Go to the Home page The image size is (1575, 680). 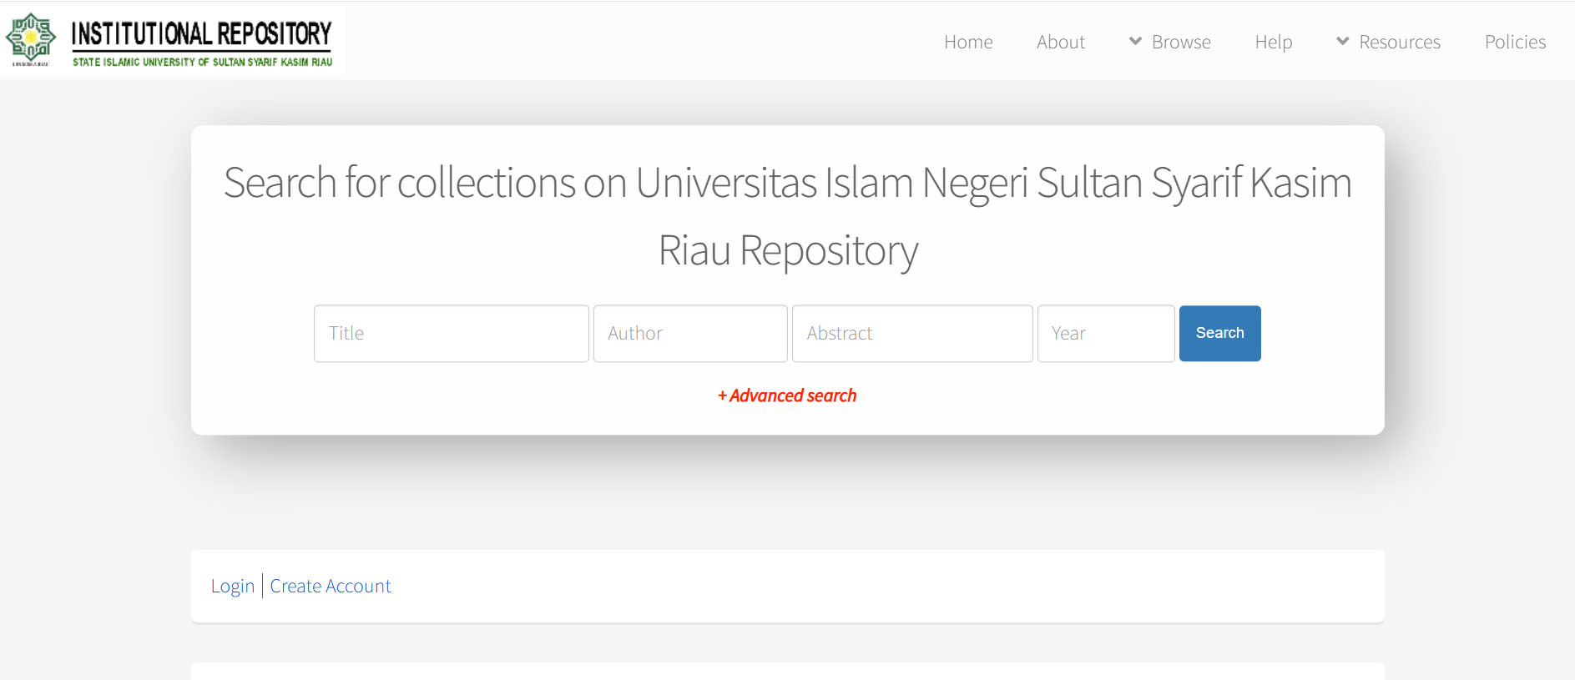(968, 42)
